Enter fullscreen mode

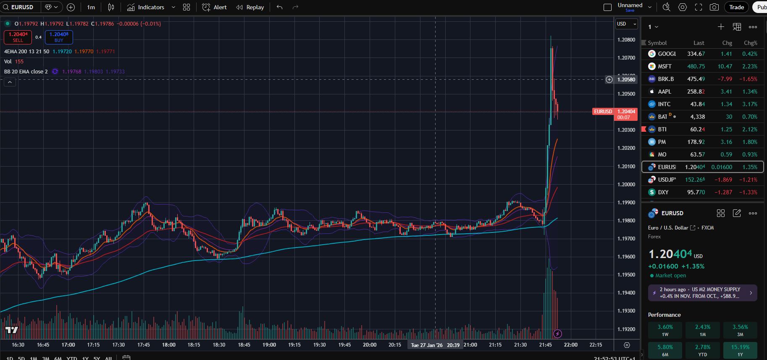point(699,7)
